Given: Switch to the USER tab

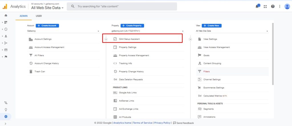Looking at the screenshot, I should coord(39,16).
